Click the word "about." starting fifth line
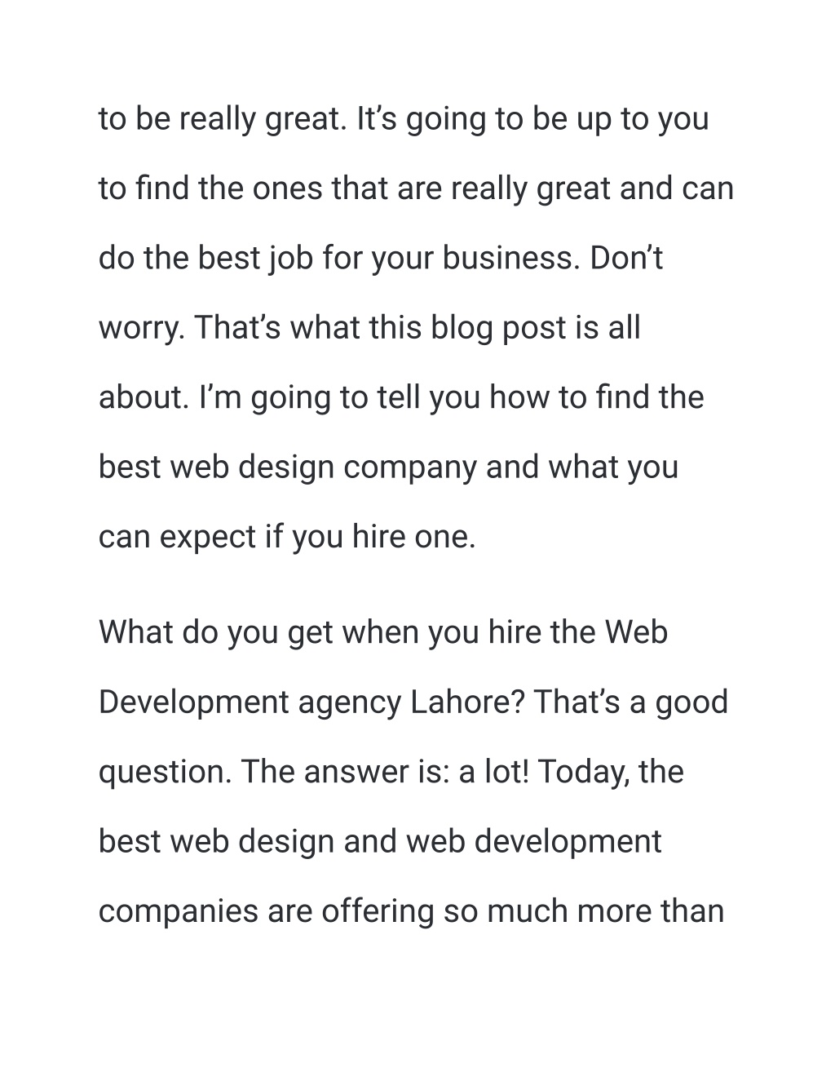Viewport: 835px width, 1081px height. (x=144, y=397)
